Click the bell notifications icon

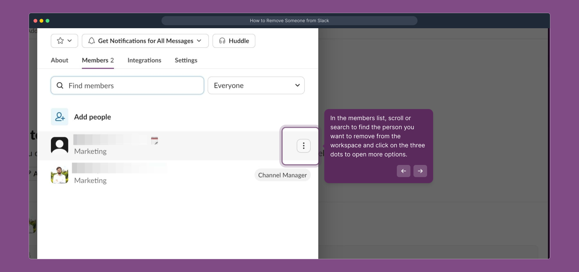91,41
